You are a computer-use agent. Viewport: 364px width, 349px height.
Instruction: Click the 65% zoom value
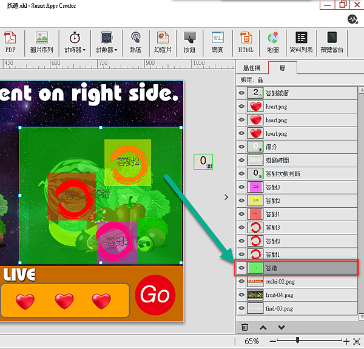tap(252, 341)
